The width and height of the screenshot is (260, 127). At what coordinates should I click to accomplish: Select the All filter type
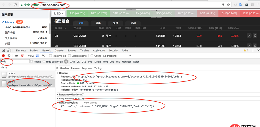click(66, 62)
